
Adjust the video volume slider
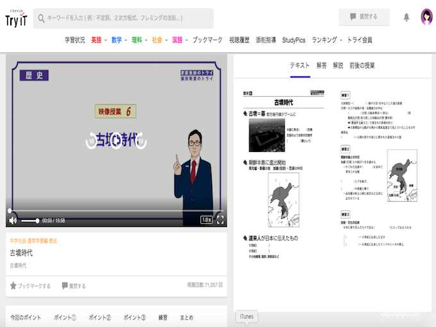click(30, 221)
